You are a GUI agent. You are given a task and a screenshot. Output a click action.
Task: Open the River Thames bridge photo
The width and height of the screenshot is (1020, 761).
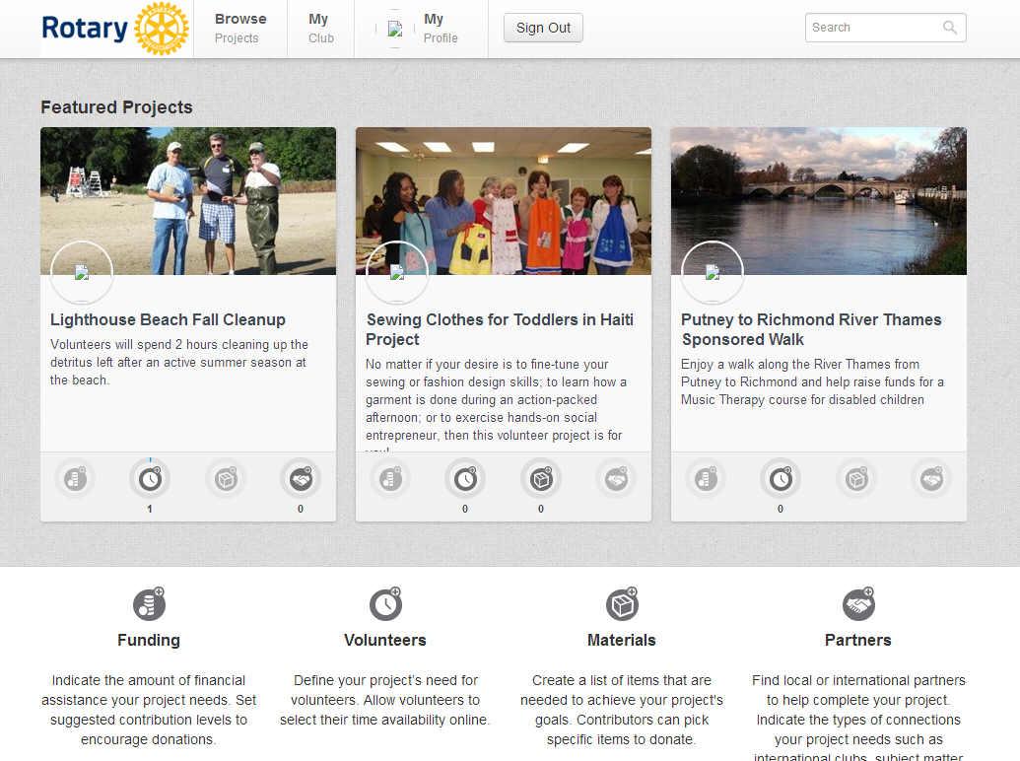click(818, 200)
